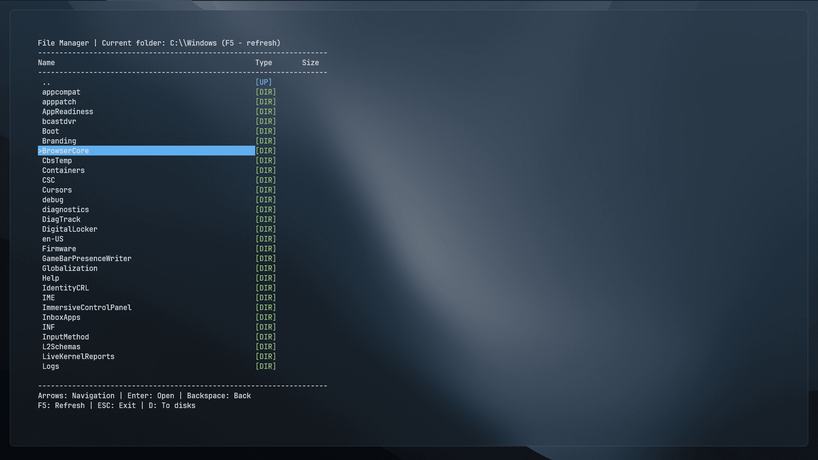Click the IME directory name
Viewport: 818px width, 460px height.
[x=49, y=298]
